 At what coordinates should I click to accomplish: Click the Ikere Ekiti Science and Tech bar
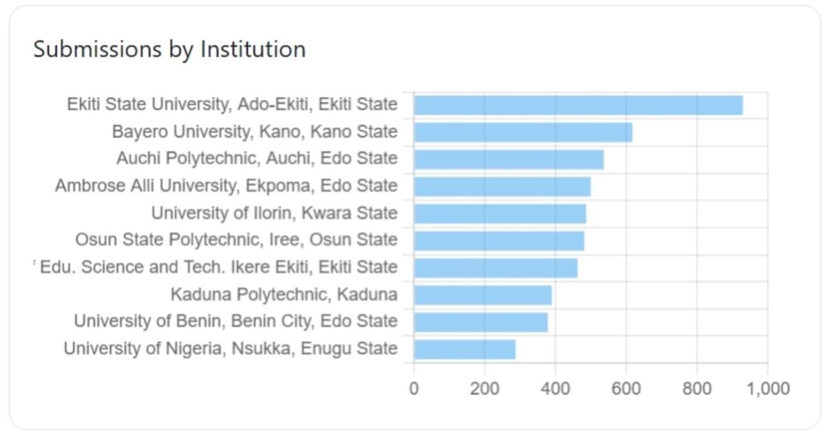point(495,267)
